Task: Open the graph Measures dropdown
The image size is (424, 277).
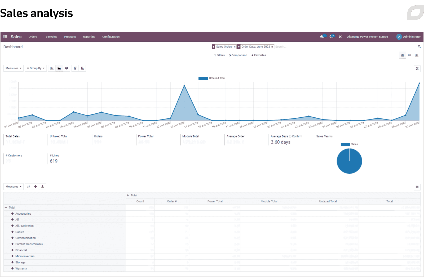Action: [14, 68]
